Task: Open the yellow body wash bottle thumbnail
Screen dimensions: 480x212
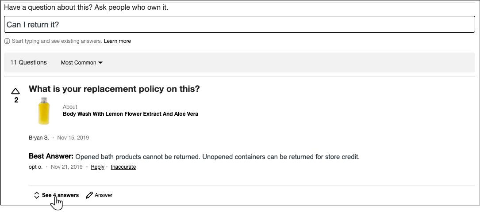Action: [x=44, y=111]
